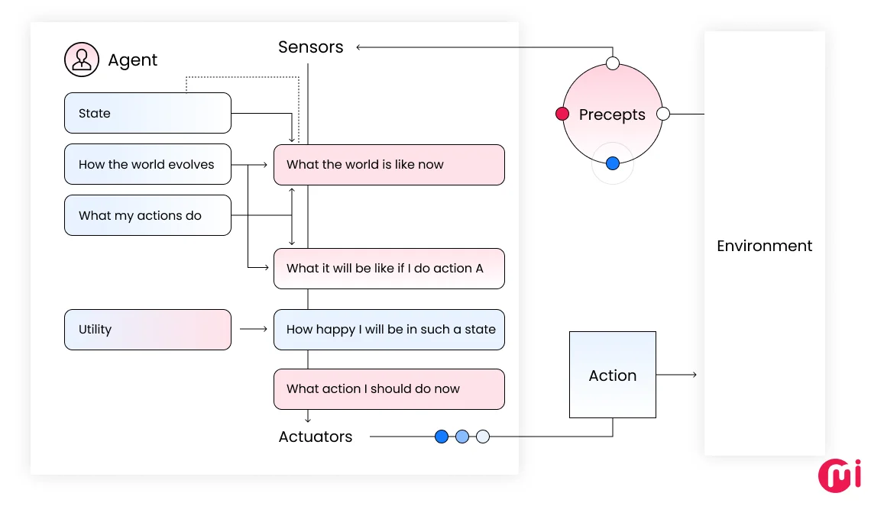Select How happy I will be box
This screenshot has width=871, height=506.
point(389,330)
